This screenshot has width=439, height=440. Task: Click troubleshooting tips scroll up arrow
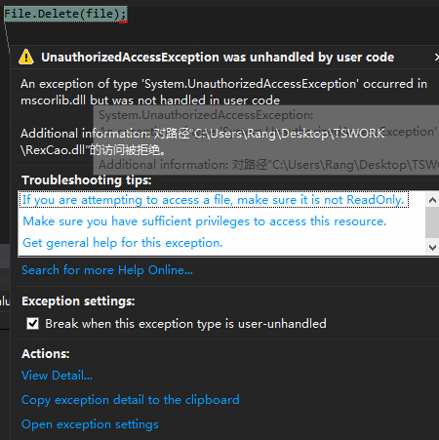[432, 200]
